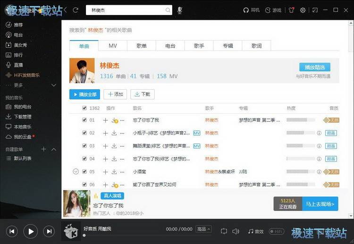This screenshot has height=244, width=354.
Task: Go to previous track
Action: coord(12,231)
